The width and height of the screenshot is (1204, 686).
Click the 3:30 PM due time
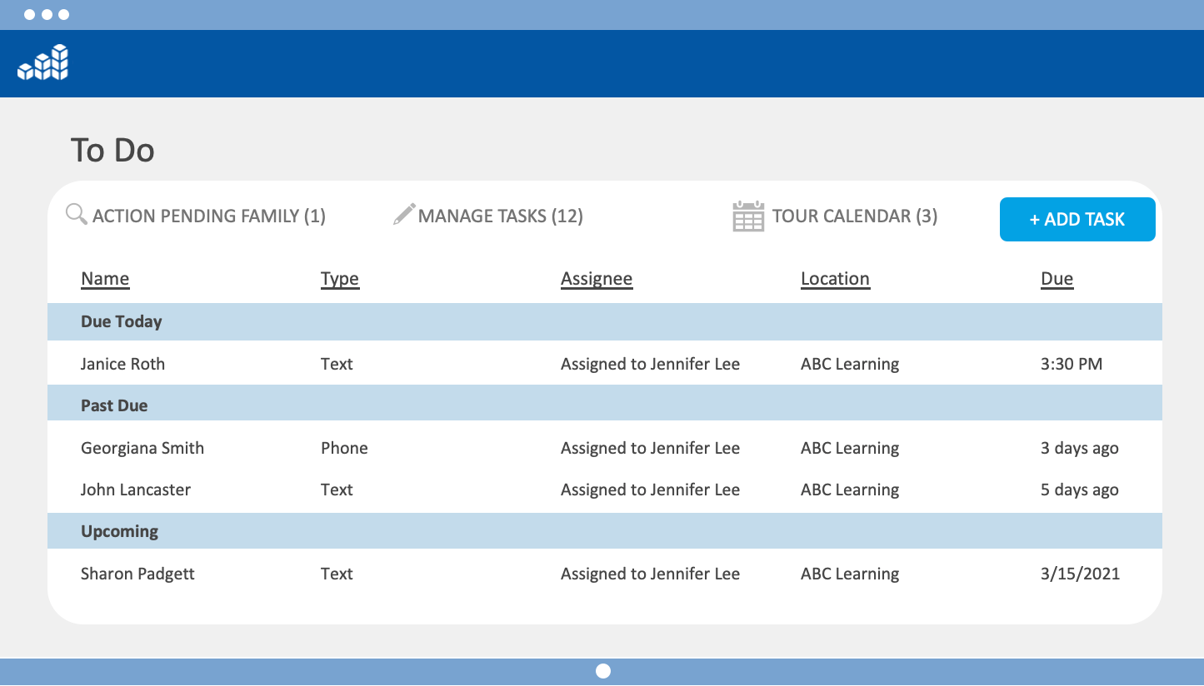click(x=1072, y=364)
